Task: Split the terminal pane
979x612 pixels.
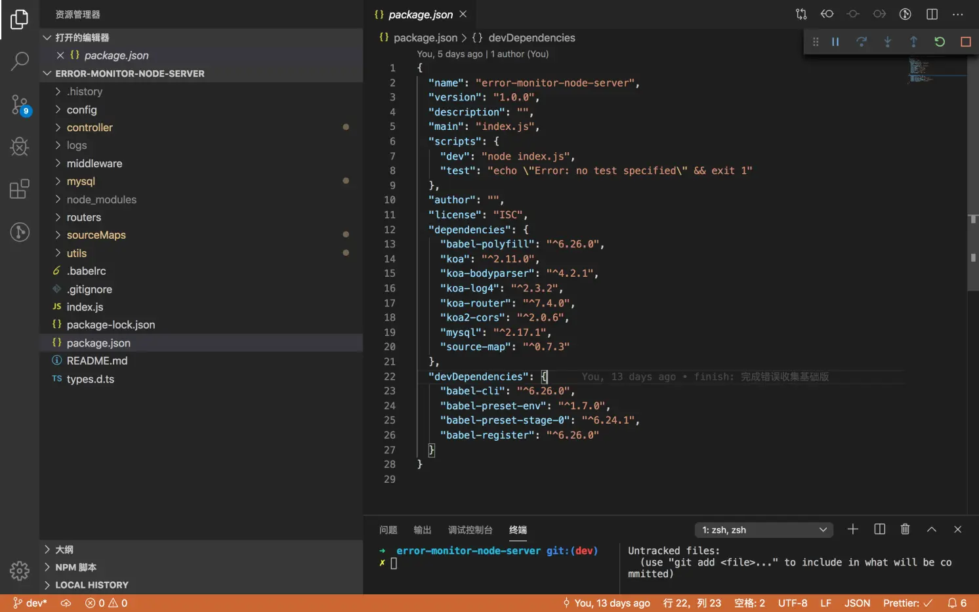Action: pos(879,529)
